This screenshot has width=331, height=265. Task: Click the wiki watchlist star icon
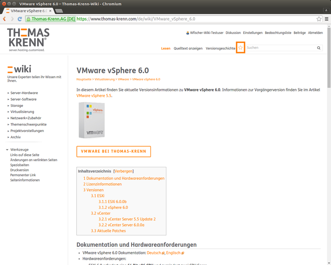click(x=241, y=48)
